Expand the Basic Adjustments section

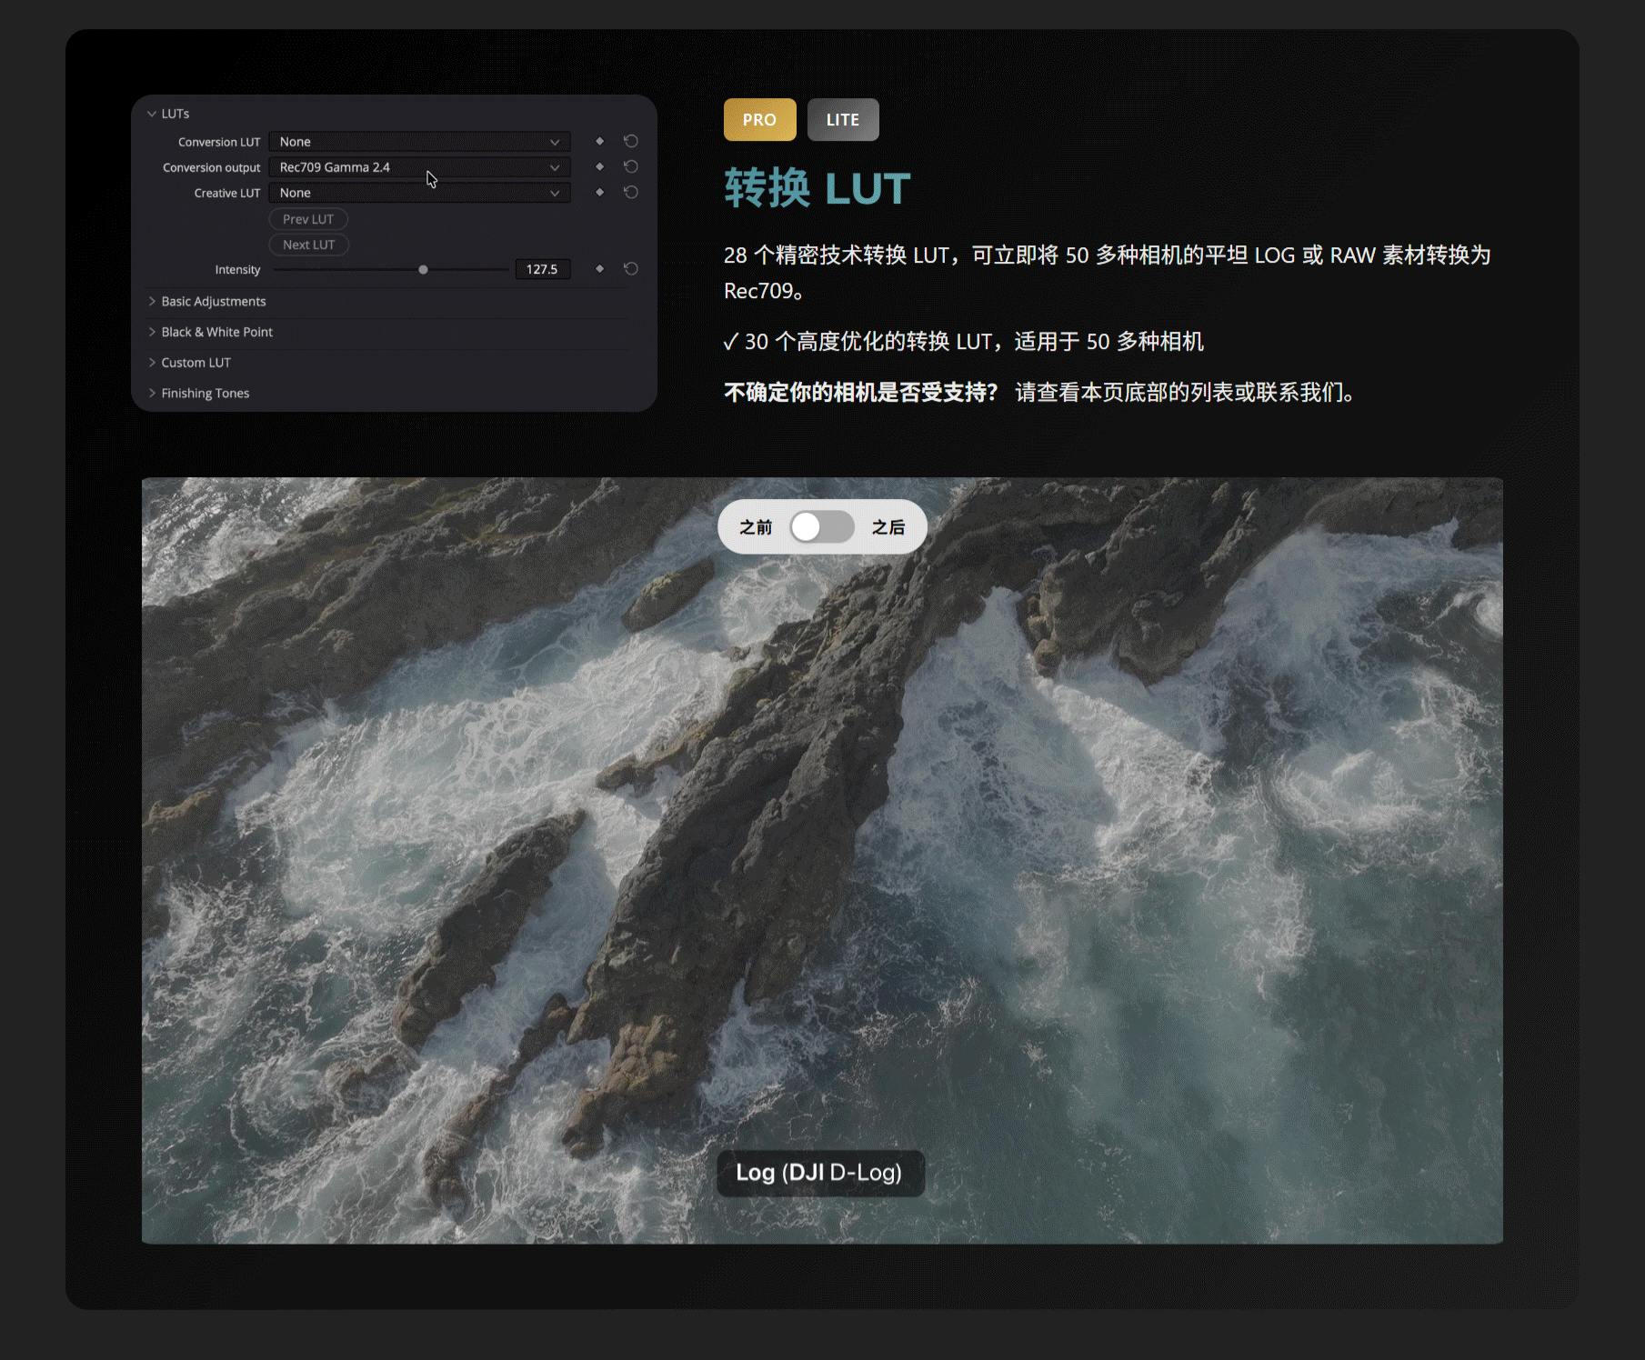pos(207,301)
